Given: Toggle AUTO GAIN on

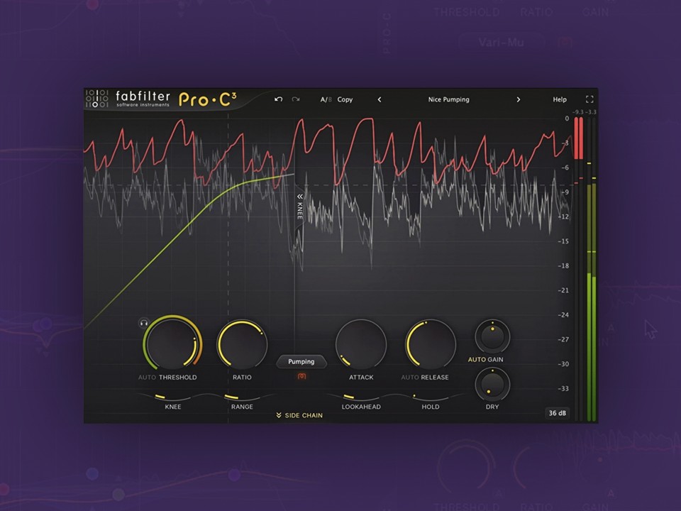Looking at the screenshot, I should point(486,359).
